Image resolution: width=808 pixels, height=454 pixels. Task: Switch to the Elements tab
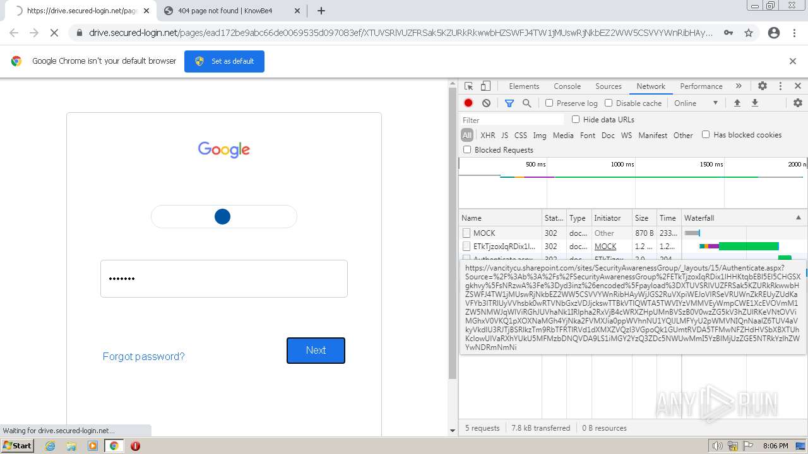click(x=524, y=86)
